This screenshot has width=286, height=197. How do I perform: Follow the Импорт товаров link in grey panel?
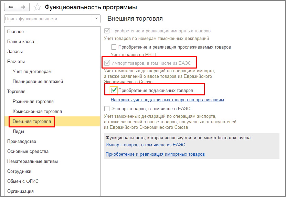(x=145, y=145)
